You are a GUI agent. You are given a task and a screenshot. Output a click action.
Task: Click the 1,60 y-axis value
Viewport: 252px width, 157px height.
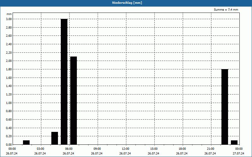(x=9, y=78)
